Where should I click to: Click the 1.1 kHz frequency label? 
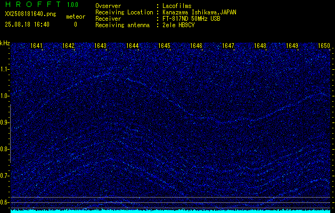pyautogui.click(x=4, y=69)
